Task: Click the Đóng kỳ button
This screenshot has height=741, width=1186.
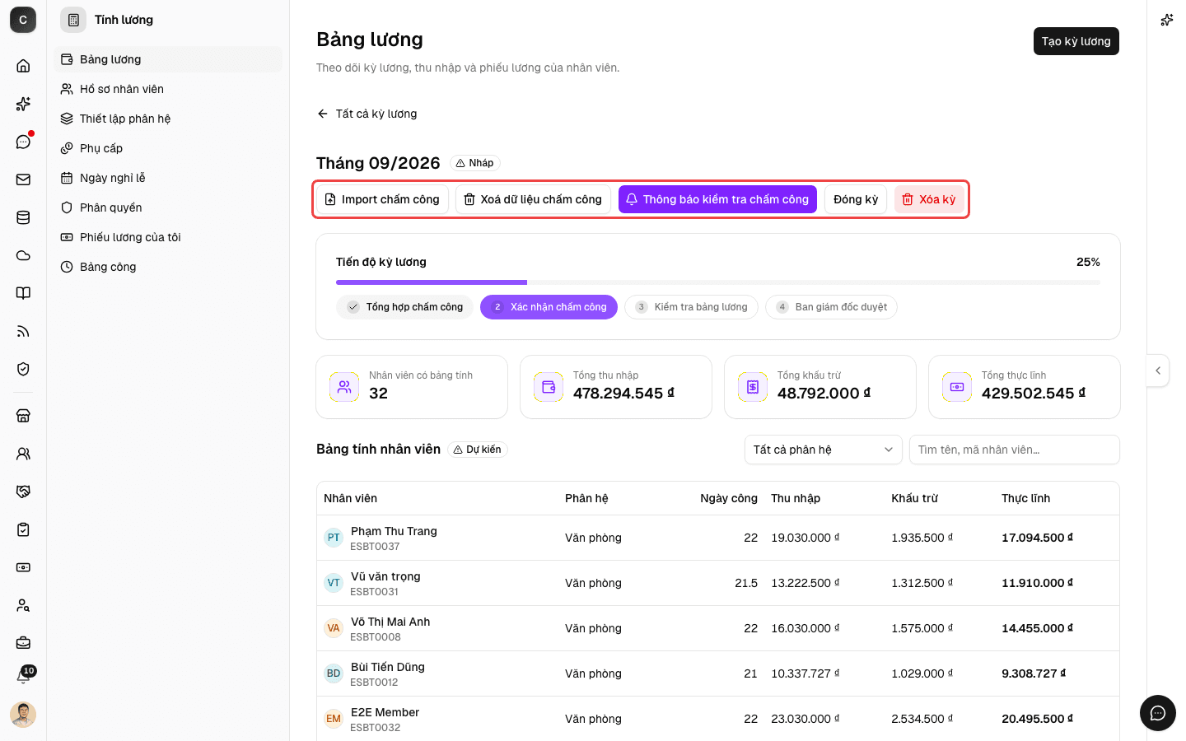Action: pyautogui.click(x=856, y=199)
